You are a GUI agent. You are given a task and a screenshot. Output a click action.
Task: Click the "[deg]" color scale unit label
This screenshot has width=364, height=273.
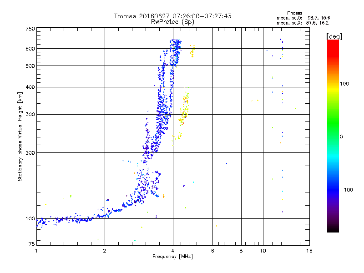(334, 36)
